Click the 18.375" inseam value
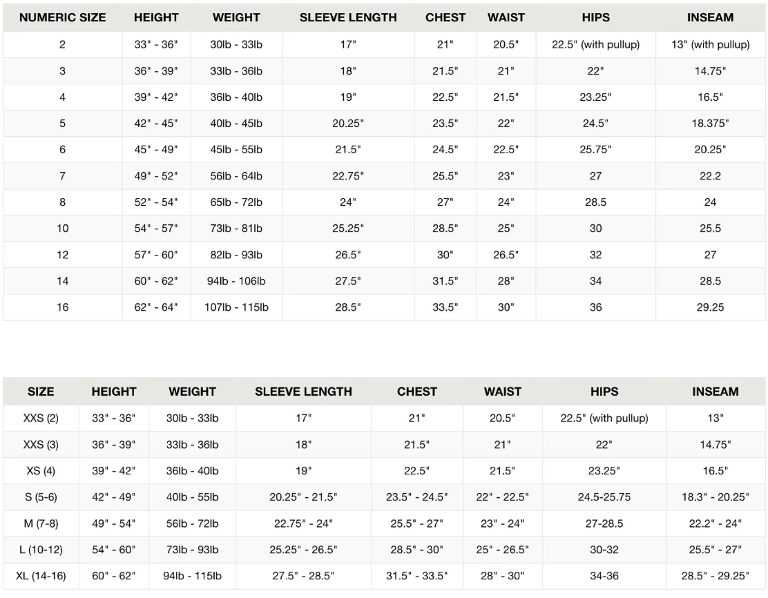The image size is (768, 598). (710, 124)
